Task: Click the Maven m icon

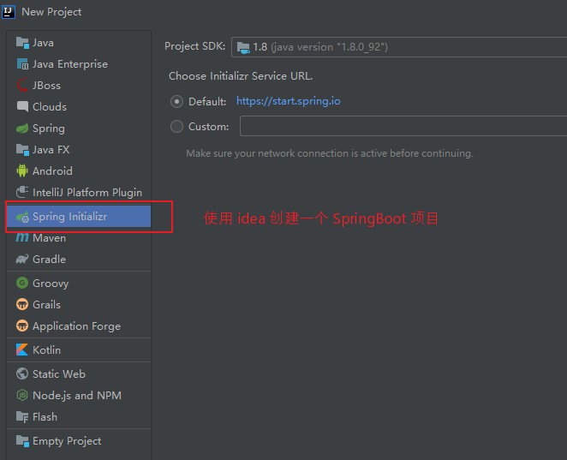Action: tap(22, 238)
